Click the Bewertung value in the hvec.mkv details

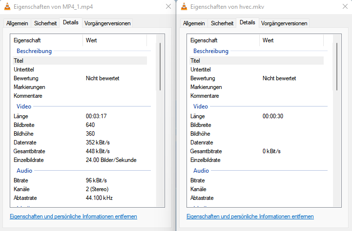pyautogui.click(x=279, y=78)
